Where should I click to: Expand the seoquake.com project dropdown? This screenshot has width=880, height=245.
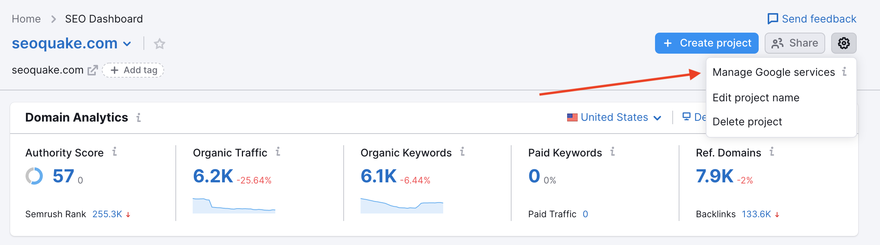pyautogui.click(x=127, y=44)
